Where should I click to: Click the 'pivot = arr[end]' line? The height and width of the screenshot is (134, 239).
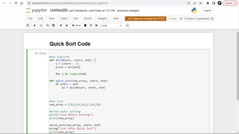coord(68,67)
